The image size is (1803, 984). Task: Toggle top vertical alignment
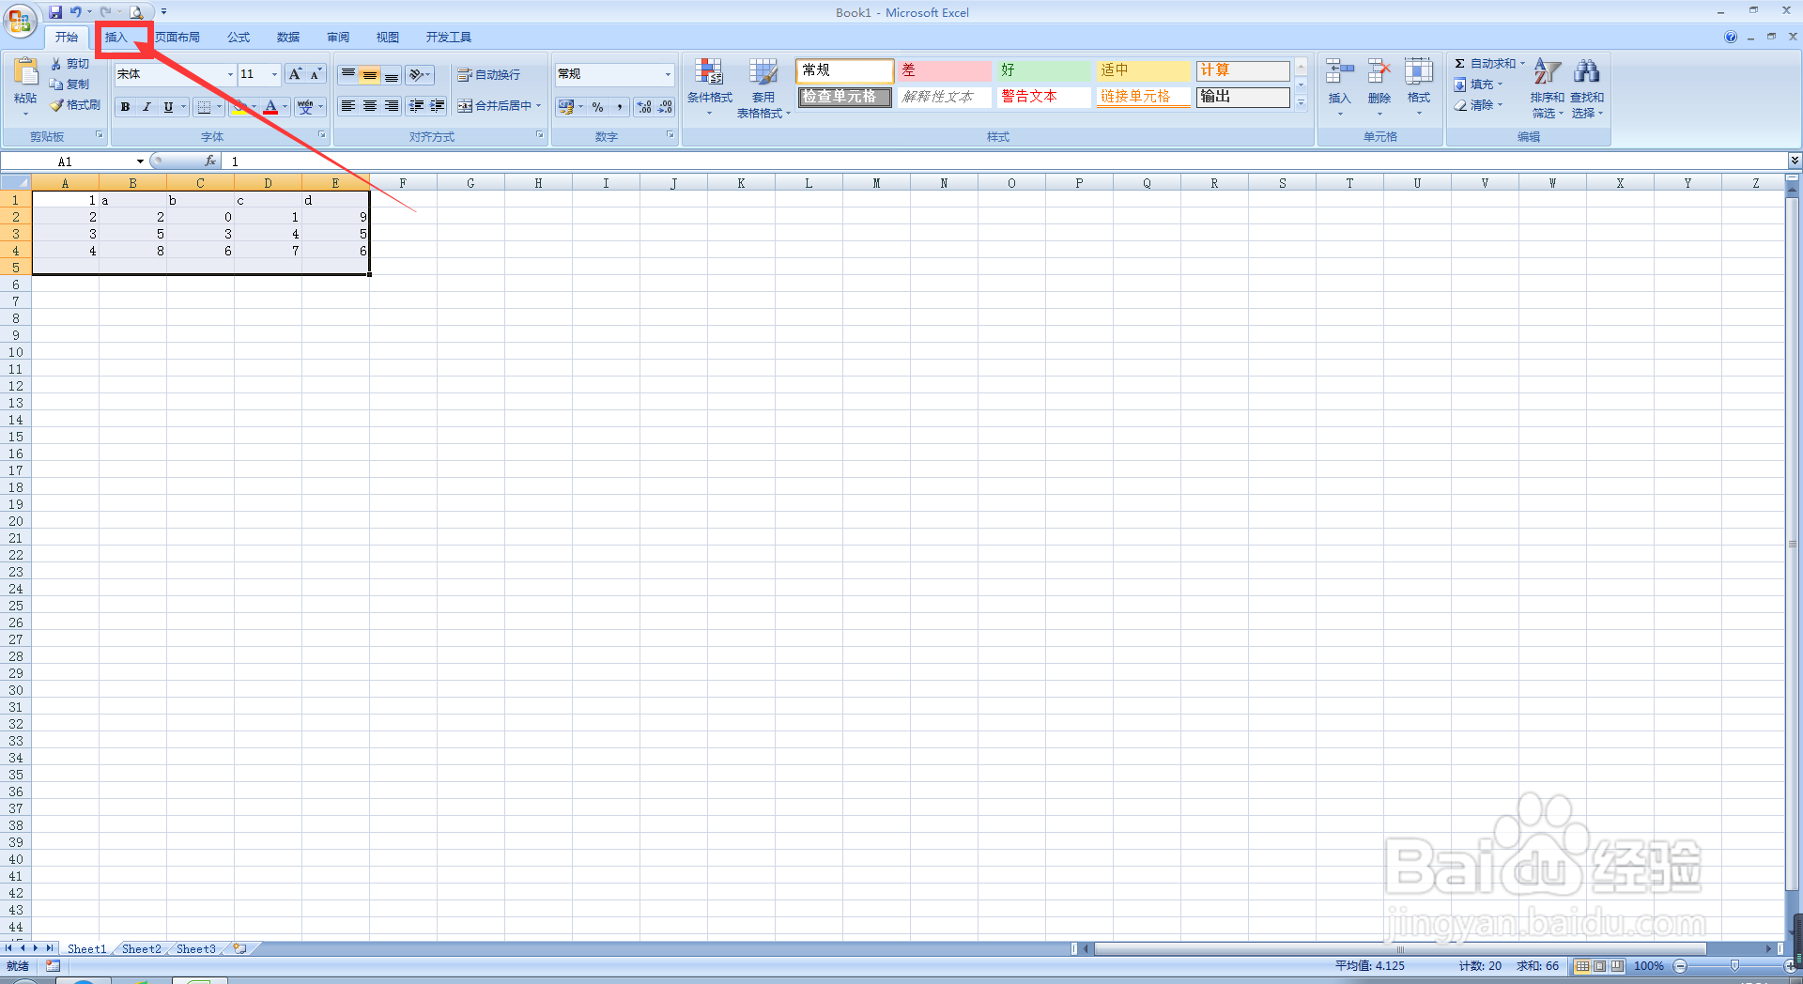(x=348, y=74)
